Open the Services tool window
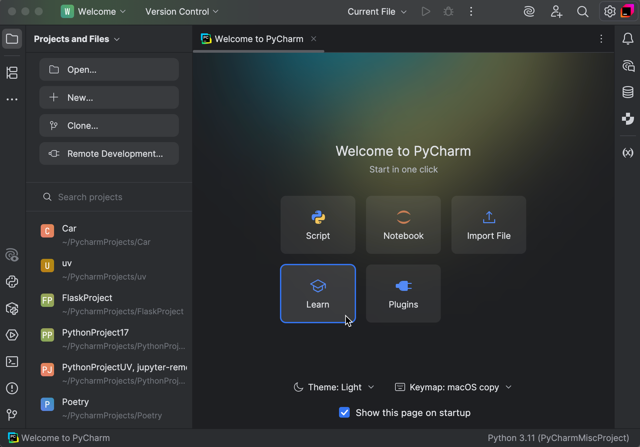This screenshot has width=640, height=447. coord(12,335)
